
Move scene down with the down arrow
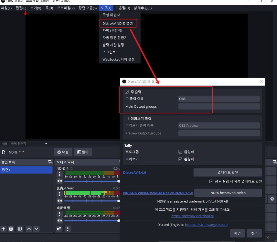point(36,229)
